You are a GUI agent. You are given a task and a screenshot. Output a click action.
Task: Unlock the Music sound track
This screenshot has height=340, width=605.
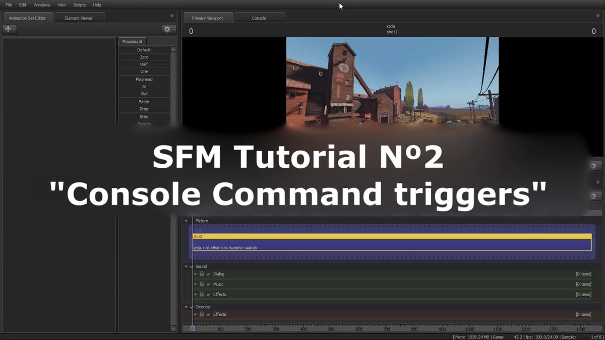coord(202,284)
